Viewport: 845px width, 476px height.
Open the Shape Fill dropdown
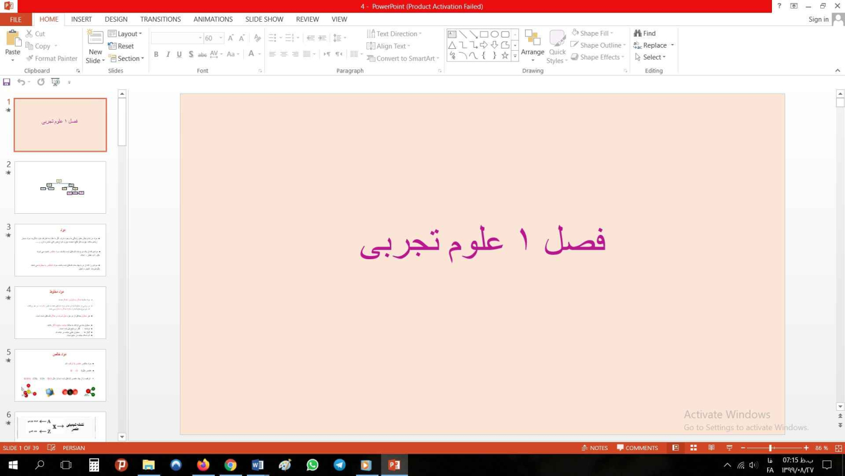[x=595, y=33]
